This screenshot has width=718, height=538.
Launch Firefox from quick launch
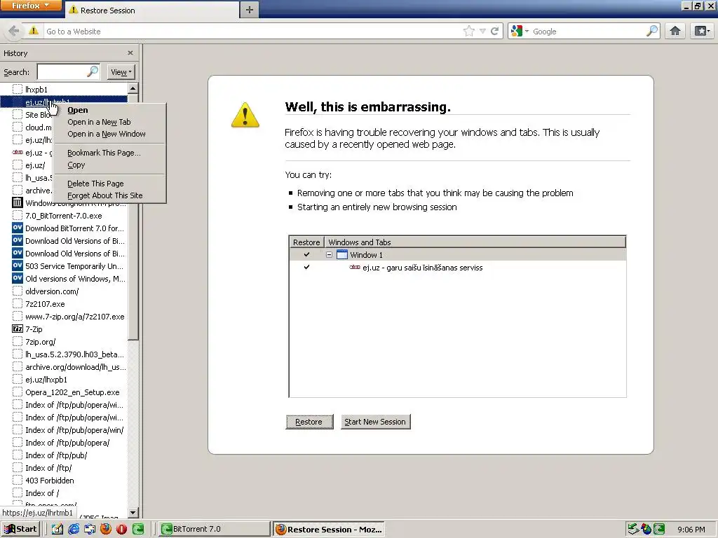pos(106,530)
